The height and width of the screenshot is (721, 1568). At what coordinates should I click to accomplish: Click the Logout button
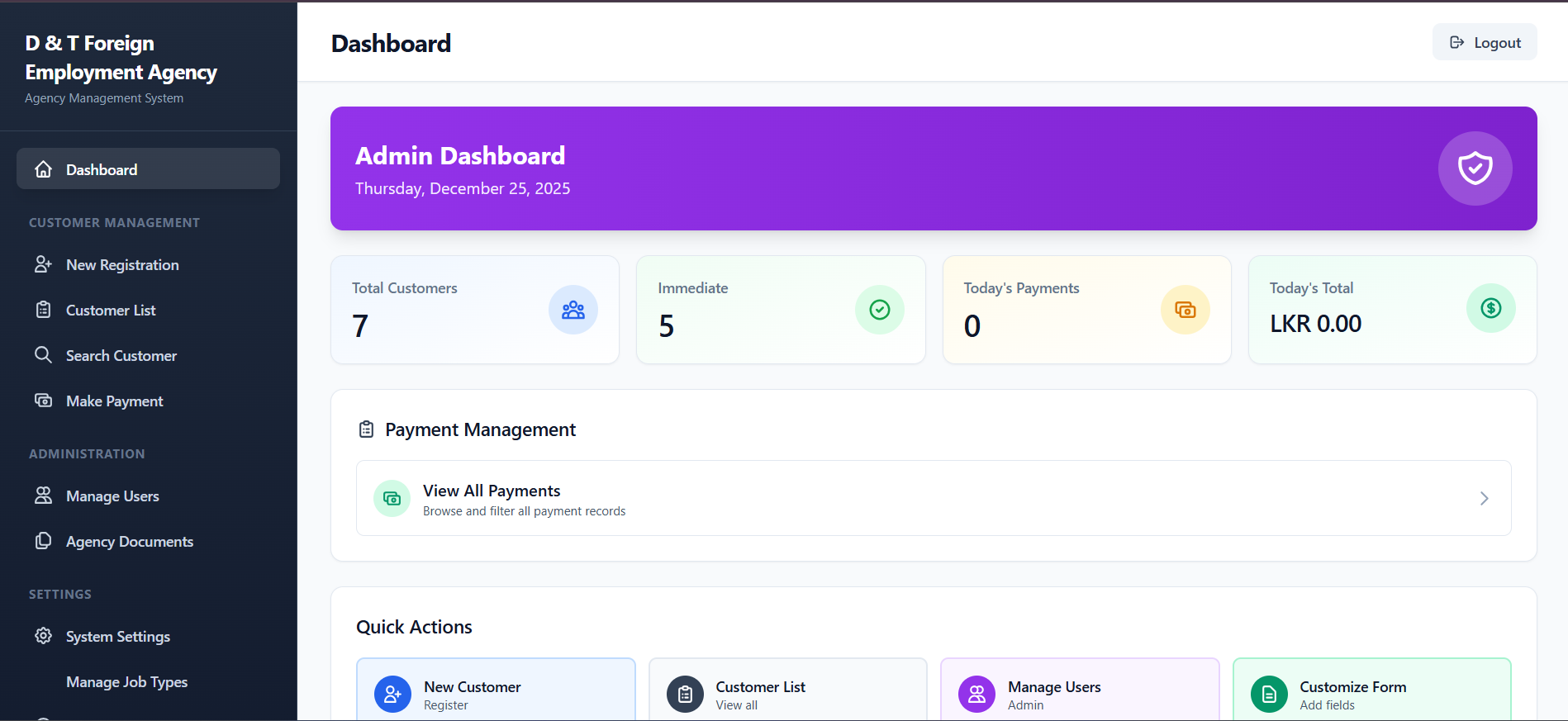click(1485, 43)
